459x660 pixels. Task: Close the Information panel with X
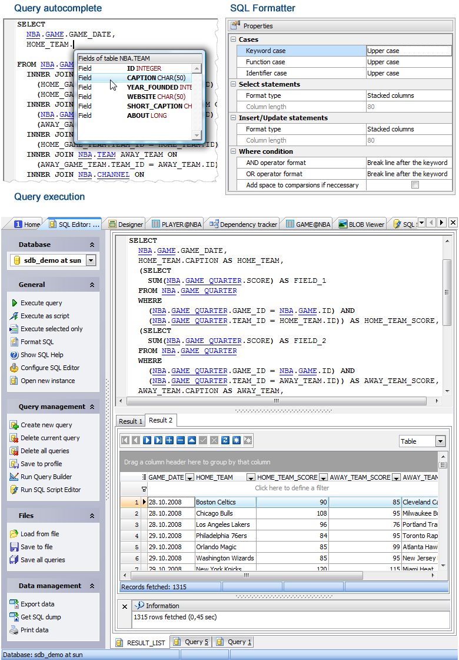[x=125, y=606]
